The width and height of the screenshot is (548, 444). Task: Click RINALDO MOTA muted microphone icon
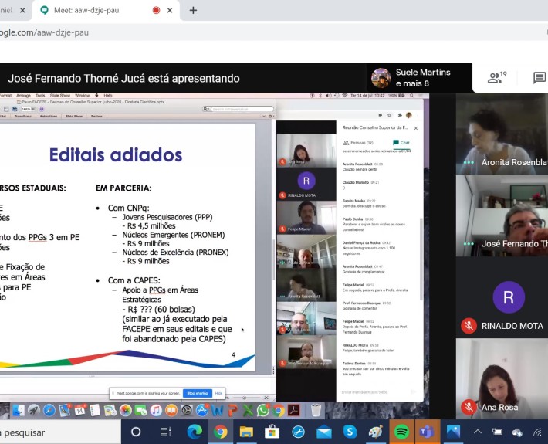469,326
